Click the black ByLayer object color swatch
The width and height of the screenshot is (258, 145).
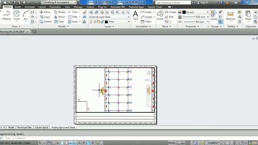[x=184, y=12]
